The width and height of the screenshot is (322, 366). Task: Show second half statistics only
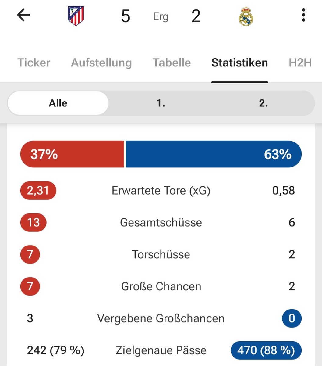coord(264,103)
